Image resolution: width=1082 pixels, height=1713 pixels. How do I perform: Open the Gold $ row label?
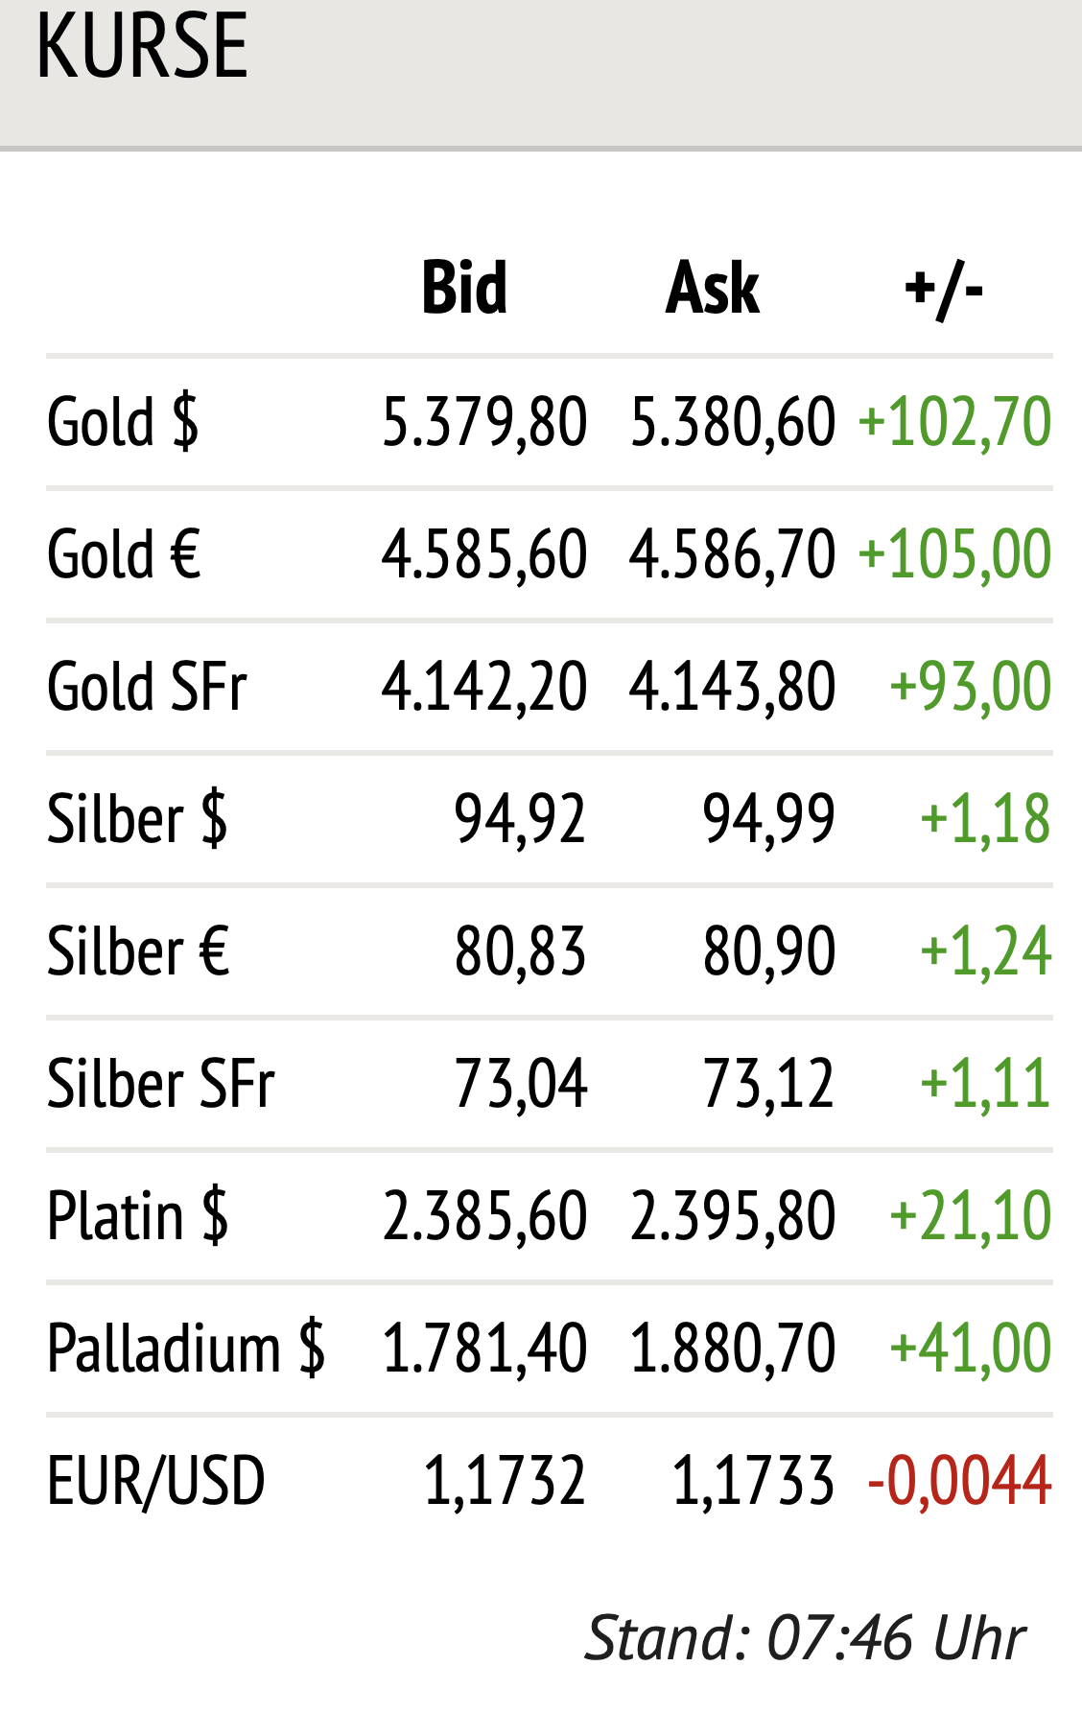tap(123, 422)
